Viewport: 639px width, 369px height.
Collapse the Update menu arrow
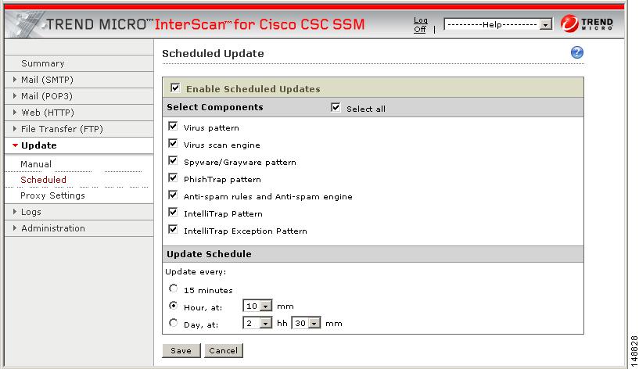coord(15,145)
